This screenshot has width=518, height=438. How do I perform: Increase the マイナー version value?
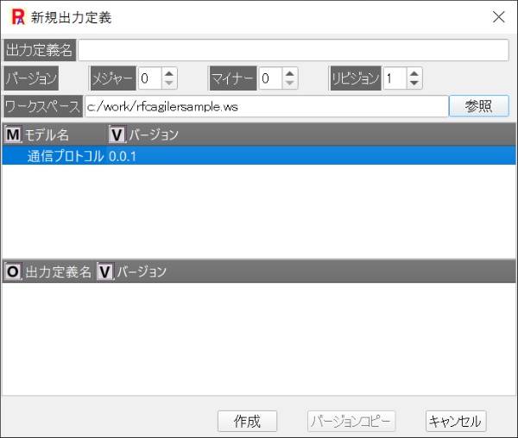click(x=290, y=73)
